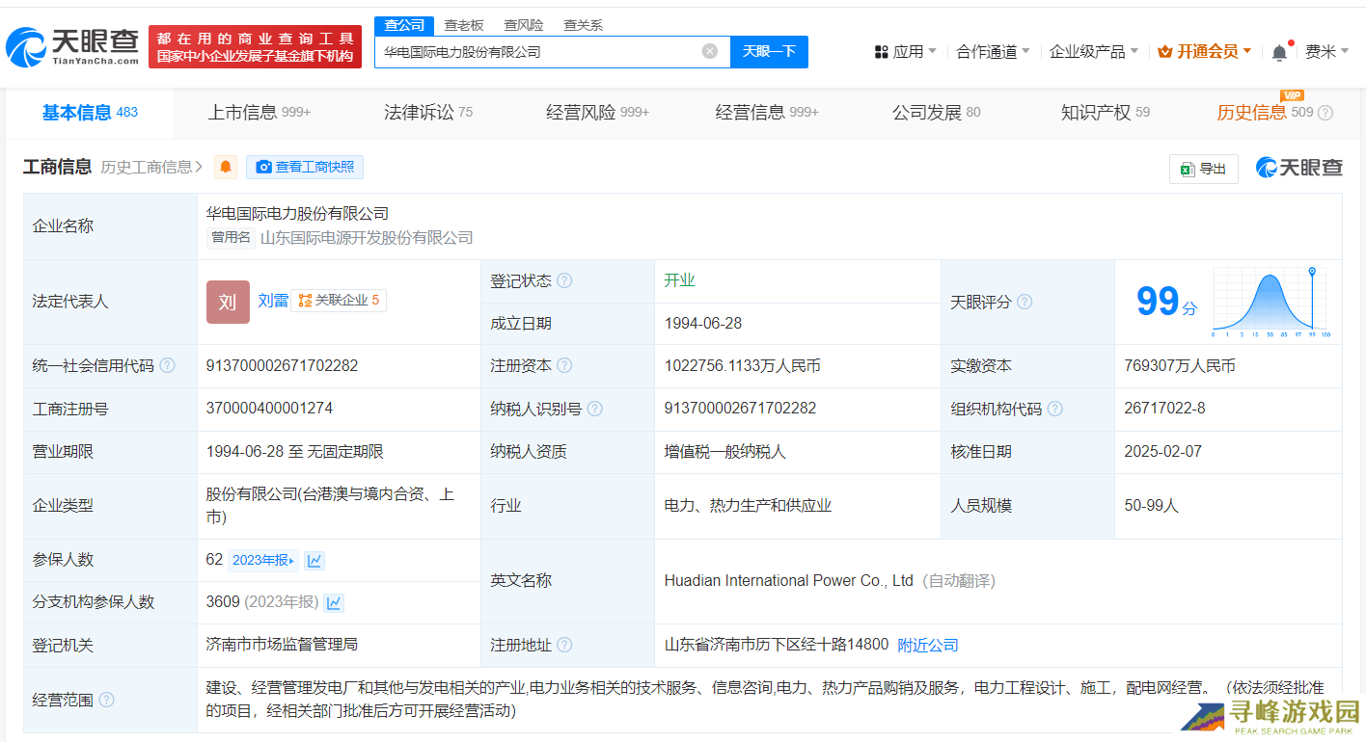Click the red 都在用的商业查询工具 banner
This screenshot has width=1366, height=742.
pos(255,46)
